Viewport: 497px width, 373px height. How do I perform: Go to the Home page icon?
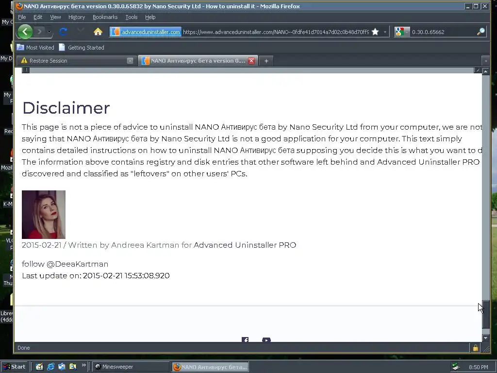[98, 32]
